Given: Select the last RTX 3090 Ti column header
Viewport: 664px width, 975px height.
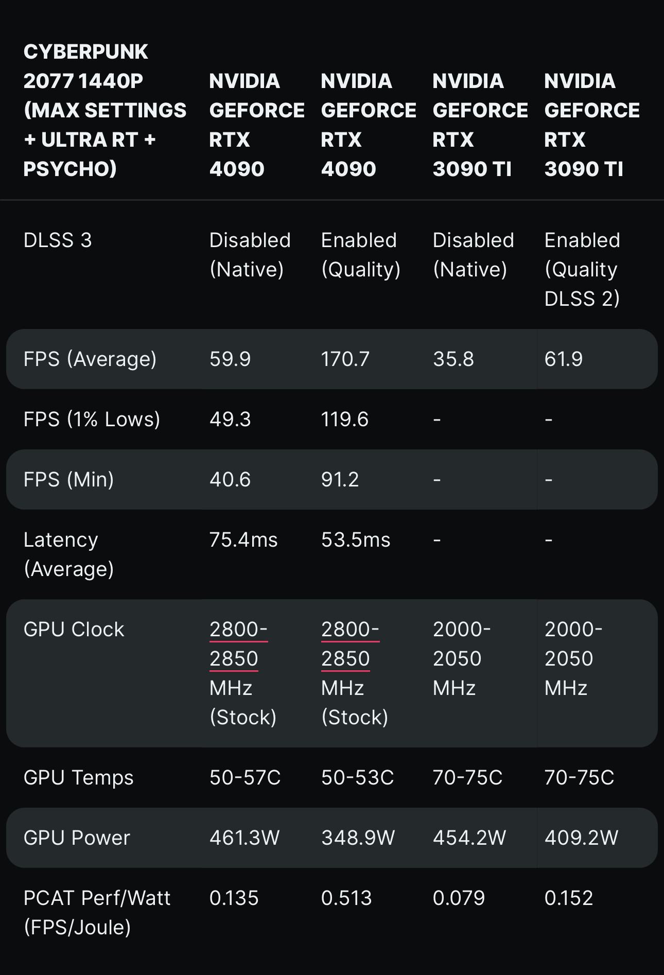Looking at the screenshot, I should point(591,125).
